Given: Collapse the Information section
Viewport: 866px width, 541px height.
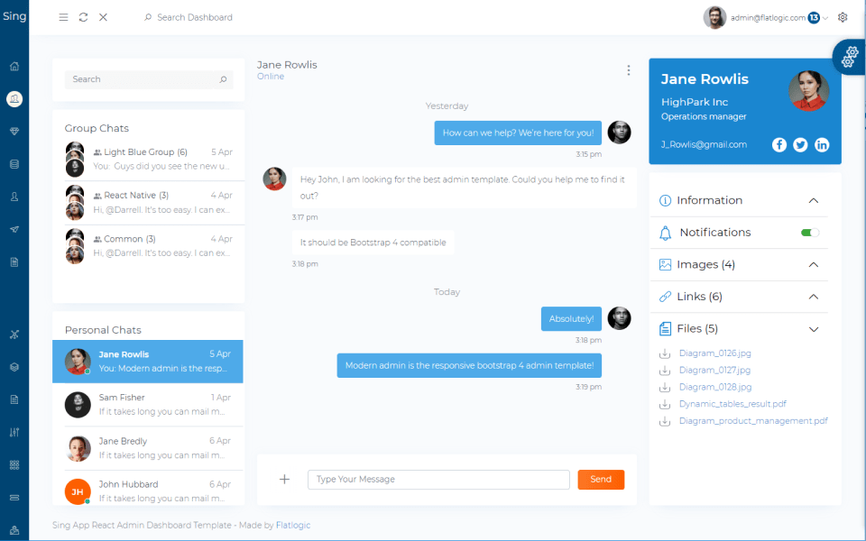Looking at the screenshot, I should click(x=815, y=199).
